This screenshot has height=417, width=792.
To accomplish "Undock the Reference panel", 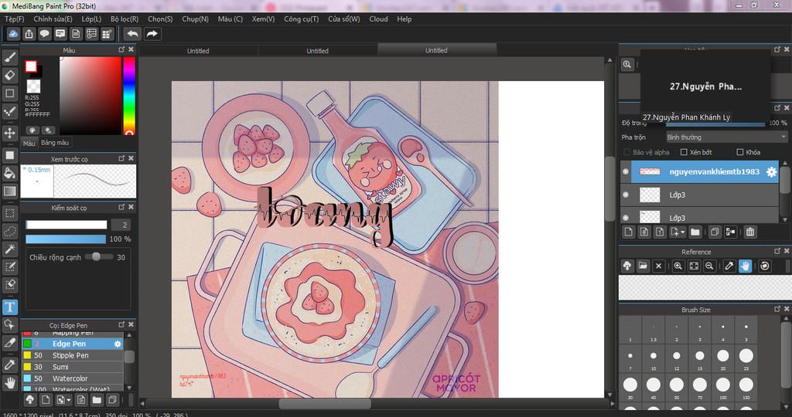I will 777,251.
